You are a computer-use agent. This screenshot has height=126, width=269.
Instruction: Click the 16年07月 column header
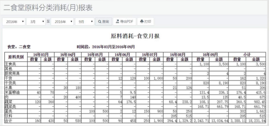click(x=150, y=55)
